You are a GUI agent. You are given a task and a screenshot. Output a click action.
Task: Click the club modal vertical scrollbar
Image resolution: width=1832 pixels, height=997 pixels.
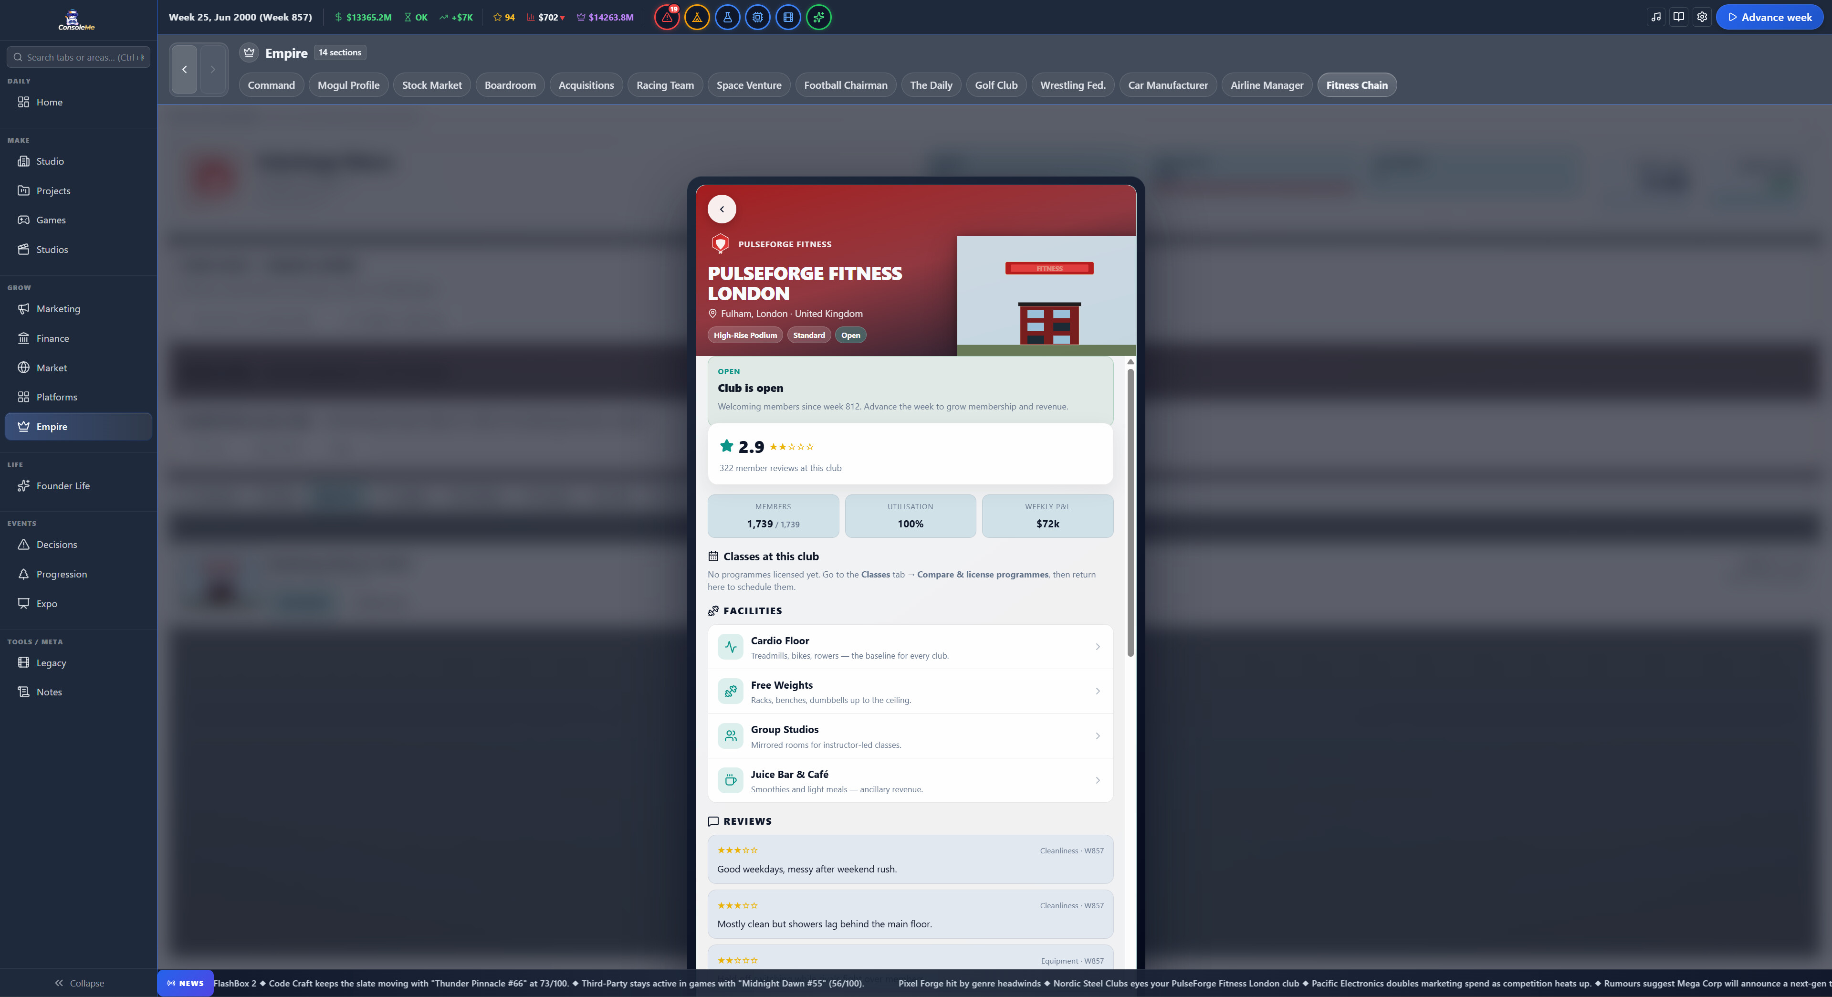tap(1130, 512)
